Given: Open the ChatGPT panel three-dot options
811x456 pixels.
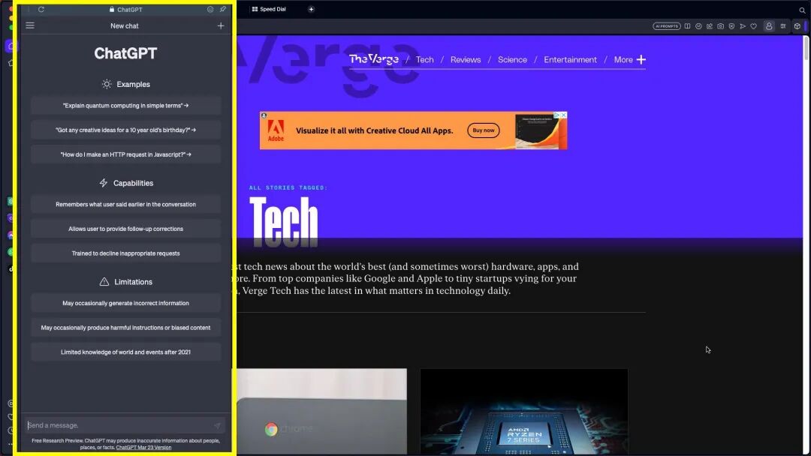Looking at the screenshot, I should (29, 9).
